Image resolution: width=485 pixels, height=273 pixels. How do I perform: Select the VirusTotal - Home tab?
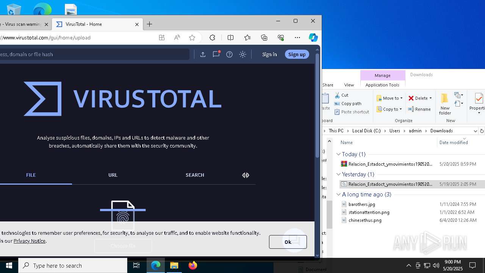pyautogui.click(x=97, y=24)
